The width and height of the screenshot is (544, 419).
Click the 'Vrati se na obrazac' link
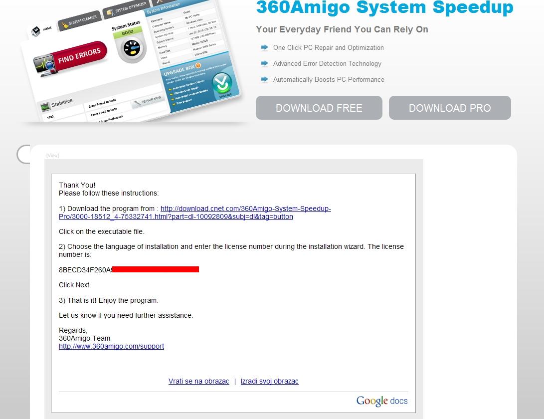click(x=198, y=381)
